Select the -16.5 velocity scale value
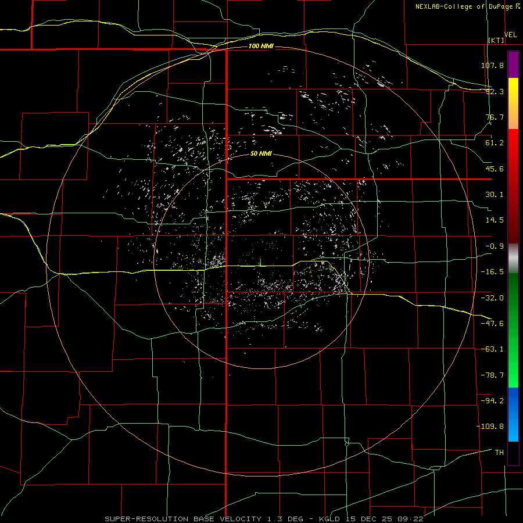Viewport: 523px width, 523px height. [x=492, y=272]
